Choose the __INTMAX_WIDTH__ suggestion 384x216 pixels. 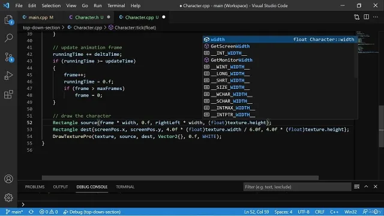280,108
